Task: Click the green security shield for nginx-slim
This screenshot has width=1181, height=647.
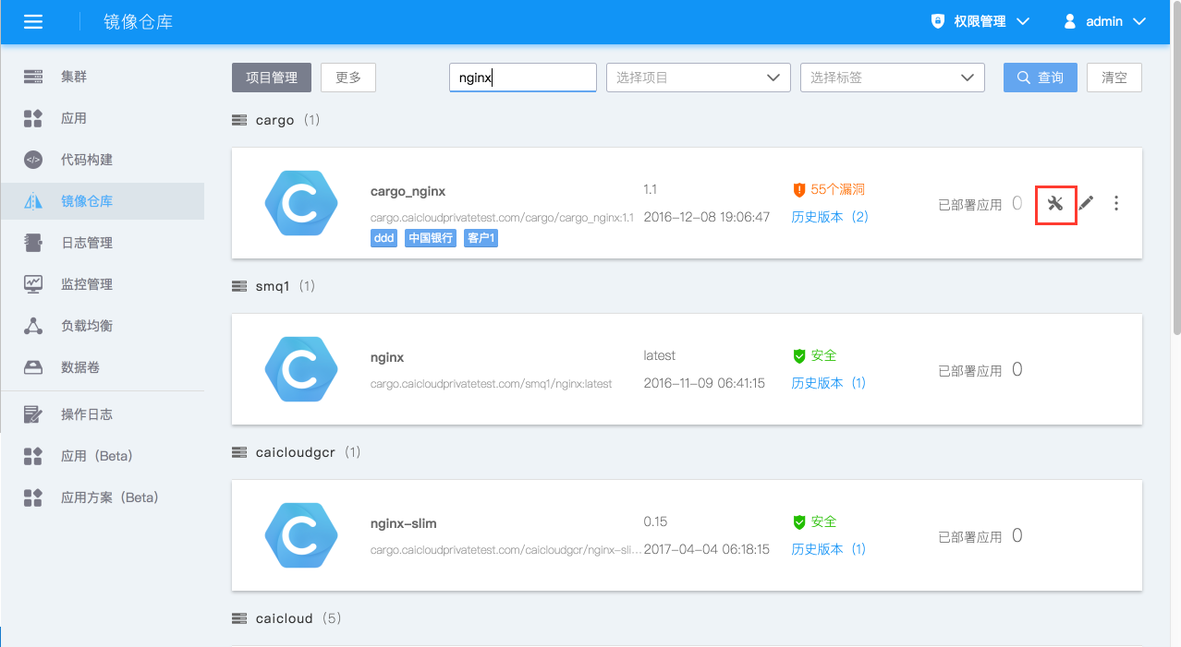Action: click(x=799, y=521)
